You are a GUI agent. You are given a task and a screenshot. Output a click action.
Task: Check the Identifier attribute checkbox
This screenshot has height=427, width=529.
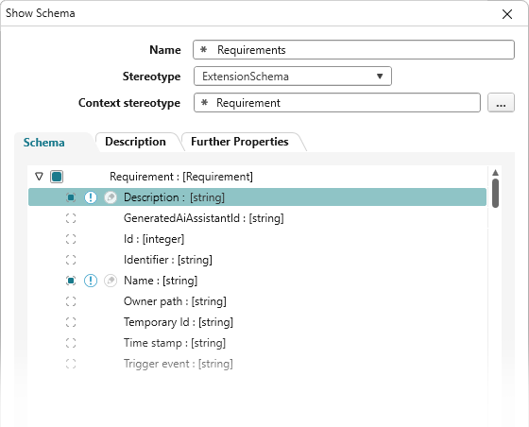click(71, 260)
